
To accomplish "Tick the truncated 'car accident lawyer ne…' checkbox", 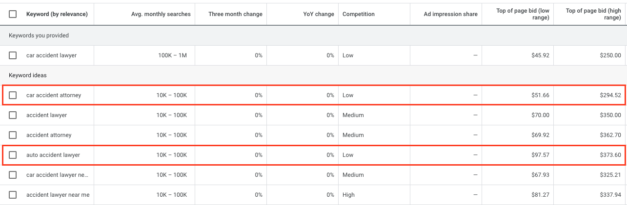I will coord(13,175).
